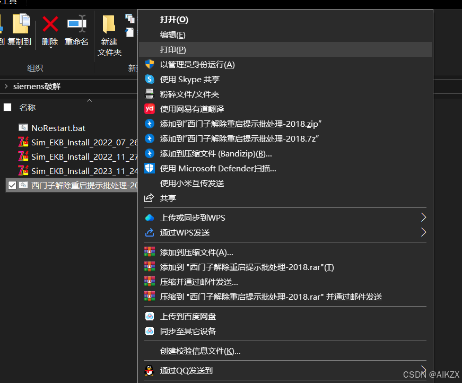This screenshot has width=462, height=383.
Task: Click Bandizip icon beside the .zip entry
Action: tap(150, 124)
